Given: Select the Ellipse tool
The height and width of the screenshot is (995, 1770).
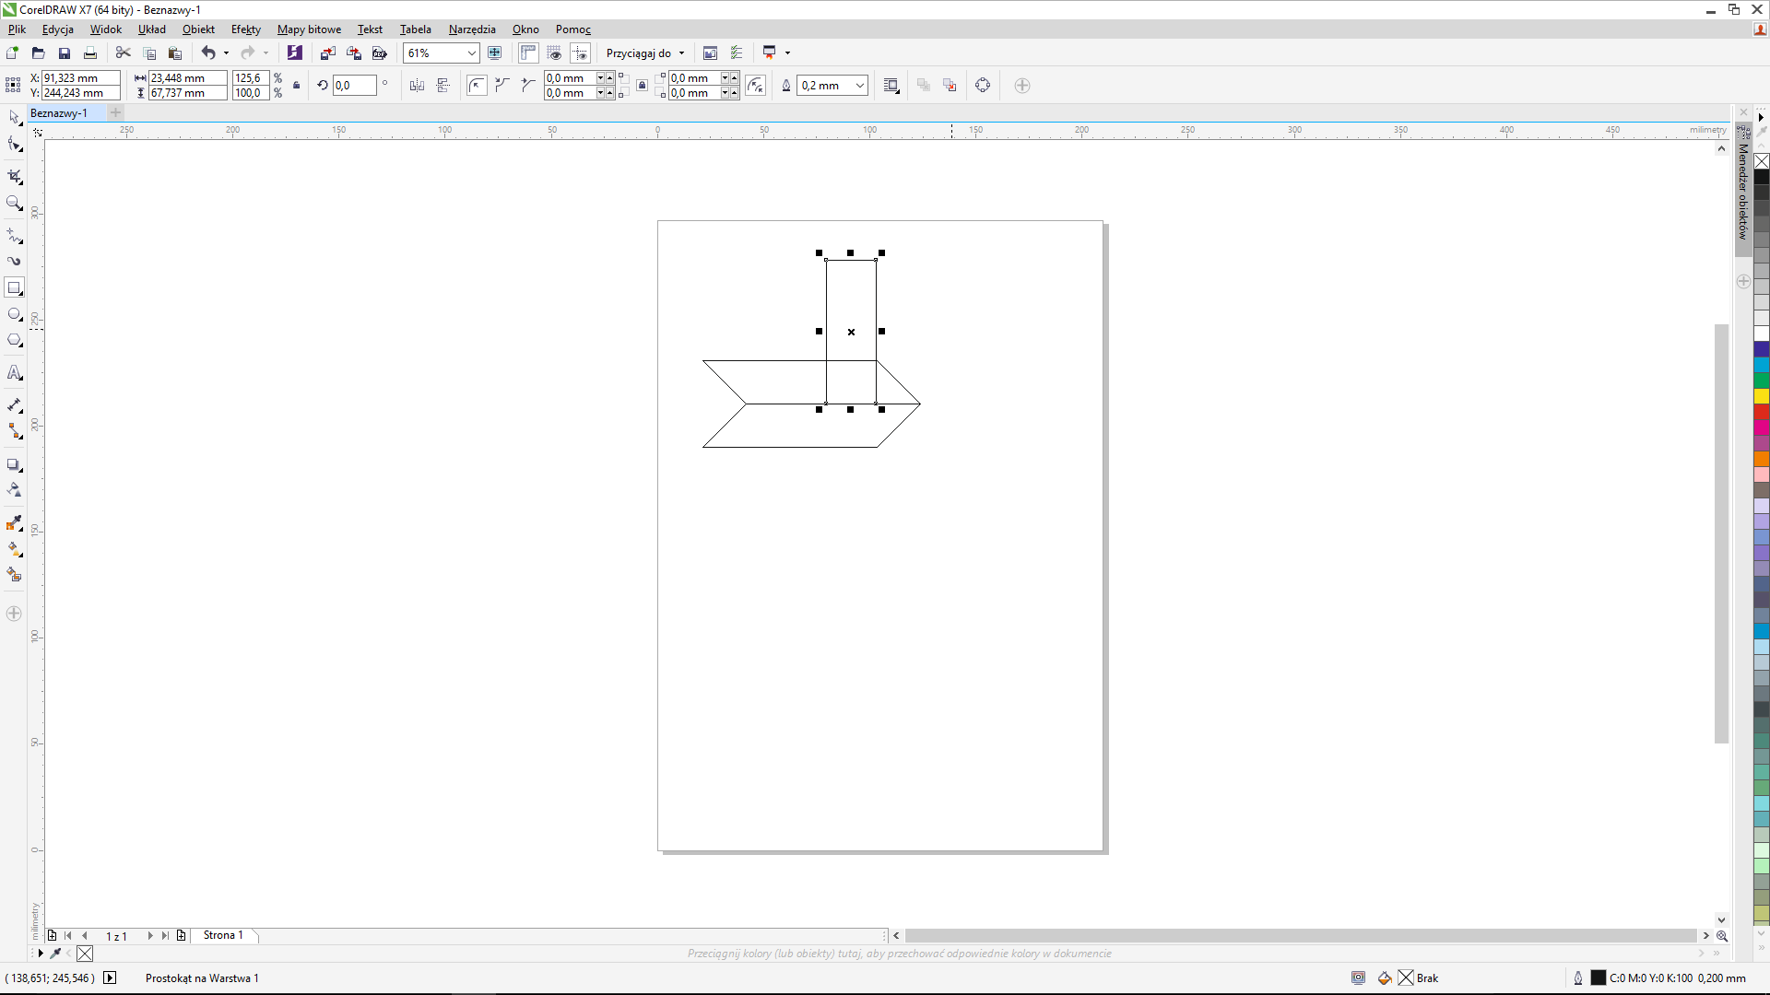Looking at the screenshot, I should (14, 314).
